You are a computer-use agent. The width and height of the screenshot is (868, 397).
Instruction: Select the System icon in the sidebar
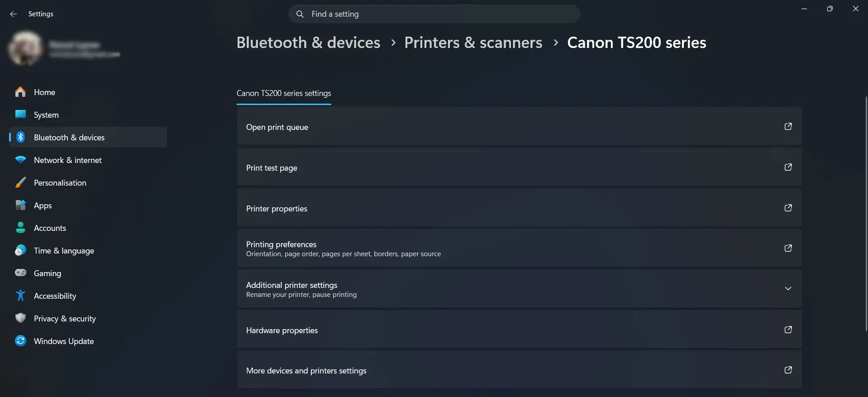[20, 115]
